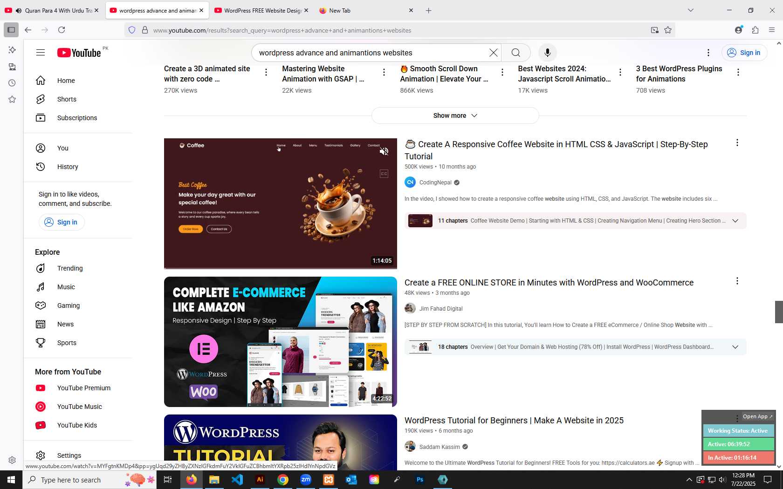Open Firefox extensions puzzle icon

point(755,30)
